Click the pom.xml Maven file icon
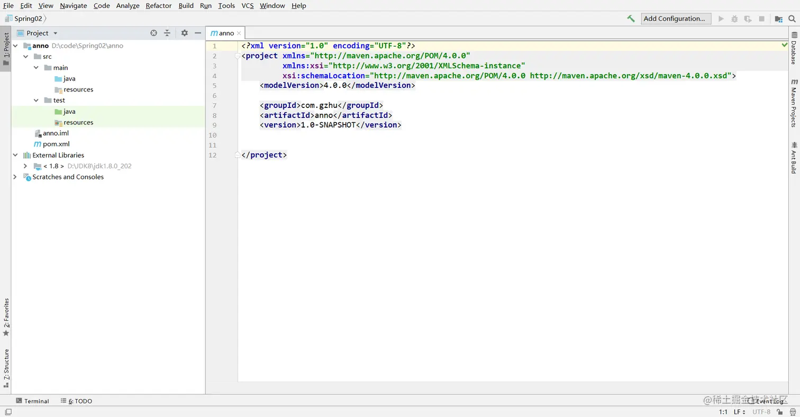 38,144
